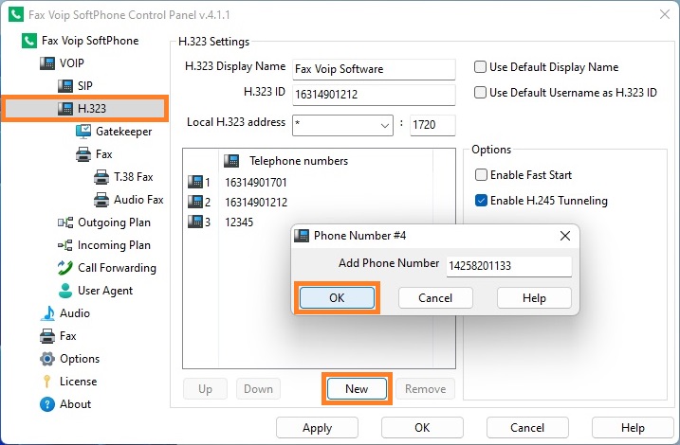Confirm the new phone number with dialog OK
Image resolution: width=680 pixels, height=445 pixels.
tap(337, 298)
